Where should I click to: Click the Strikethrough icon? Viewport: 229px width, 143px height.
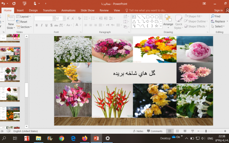[x=56, y=25]
